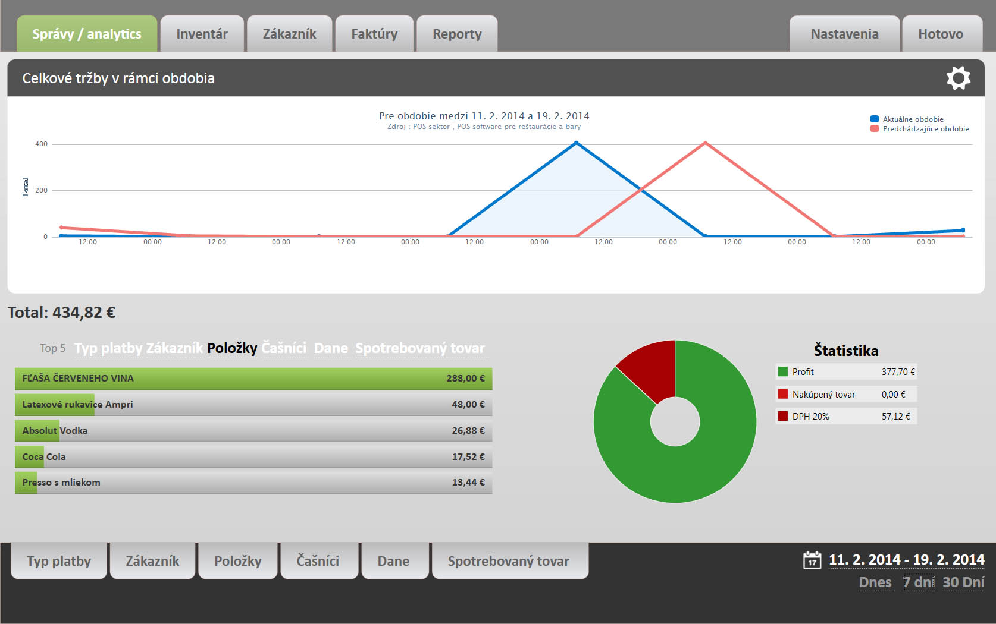
Task: Open the chart settings gear icon
Action: pos(959,78)
